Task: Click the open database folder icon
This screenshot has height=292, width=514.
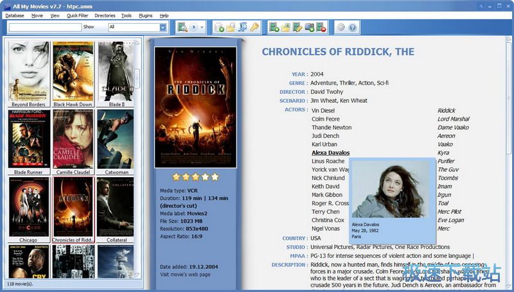Action: [231, 27]
